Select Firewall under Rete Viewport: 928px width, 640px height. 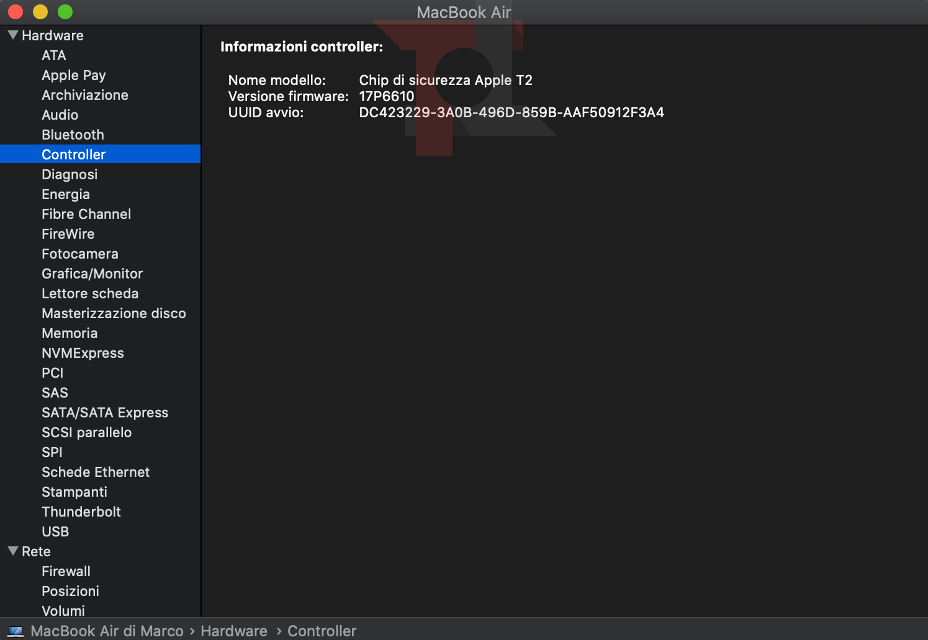(x=66, y=571)
